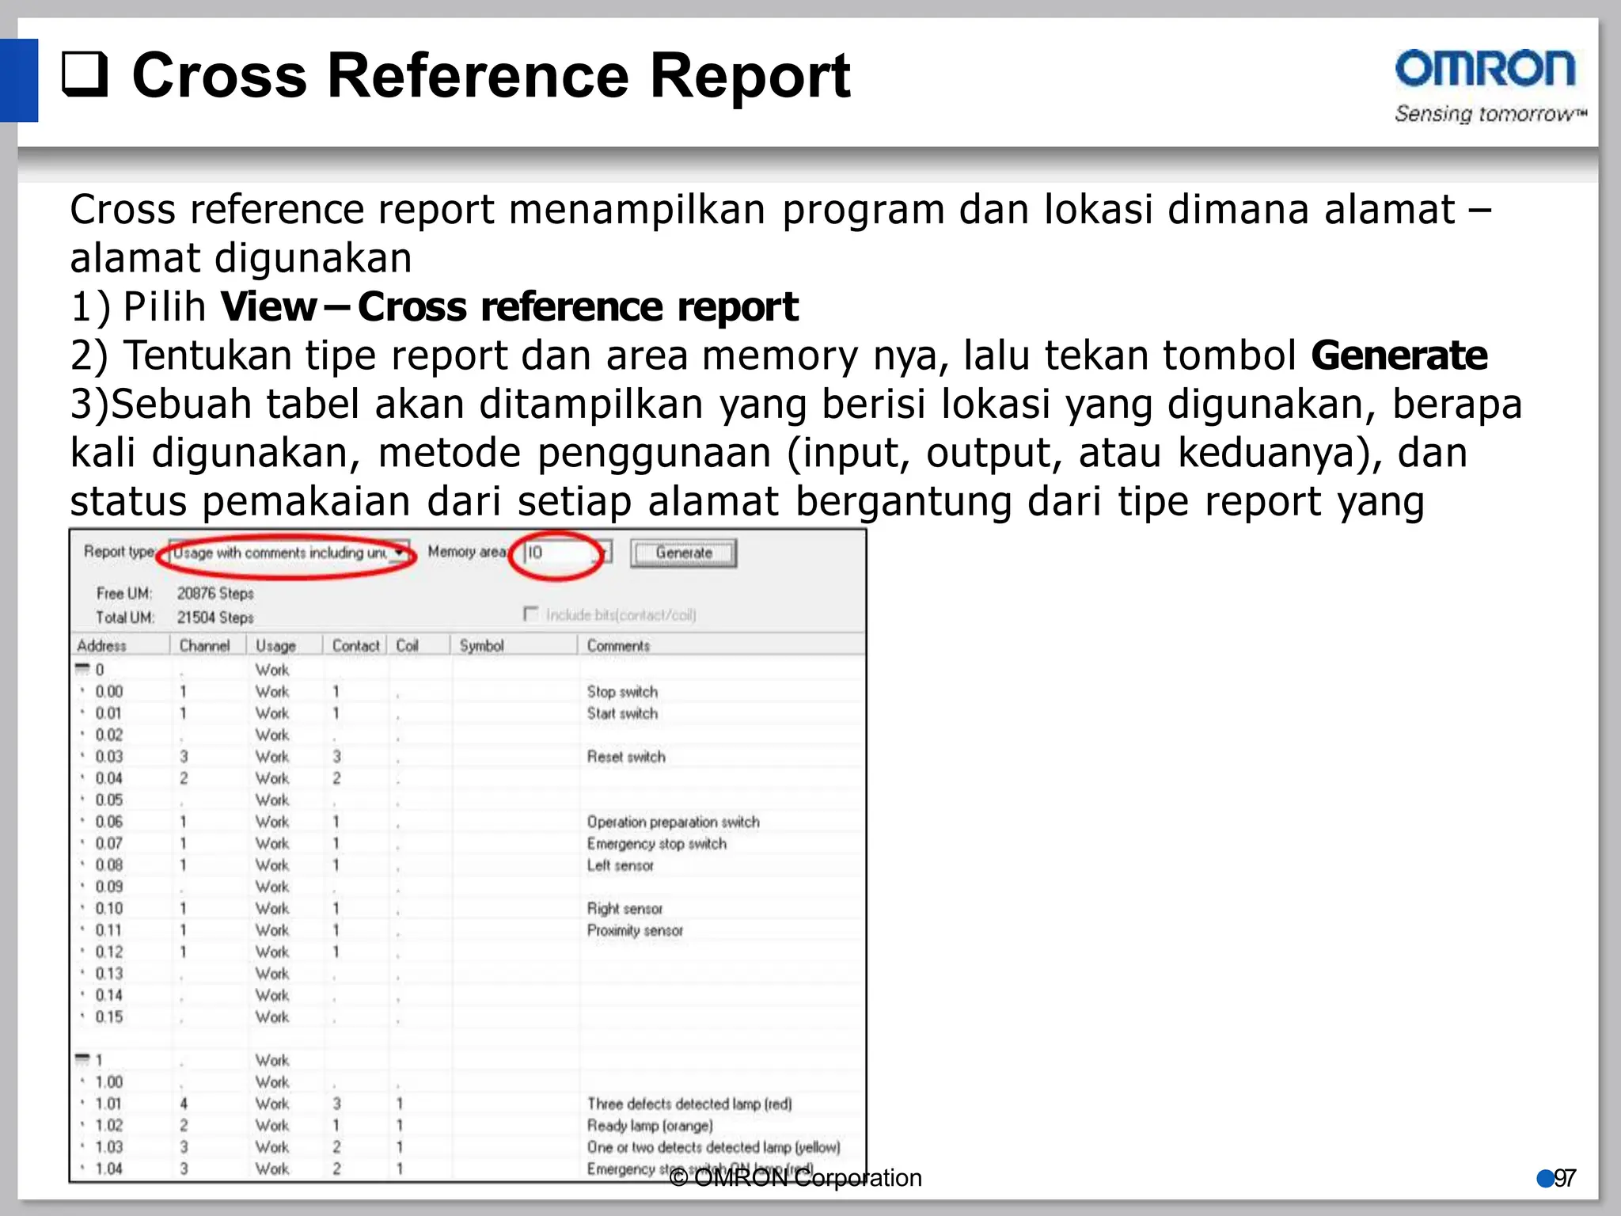Click the Comments column header
The height and width of the screenshot is (1216, 1621).
[x=720, y=645]
